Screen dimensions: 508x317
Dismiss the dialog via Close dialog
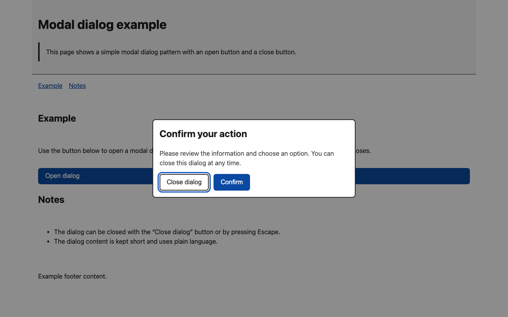184,182
